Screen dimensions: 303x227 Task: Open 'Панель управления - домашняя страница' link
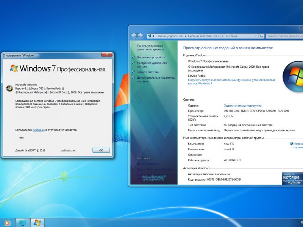point(151,48)
